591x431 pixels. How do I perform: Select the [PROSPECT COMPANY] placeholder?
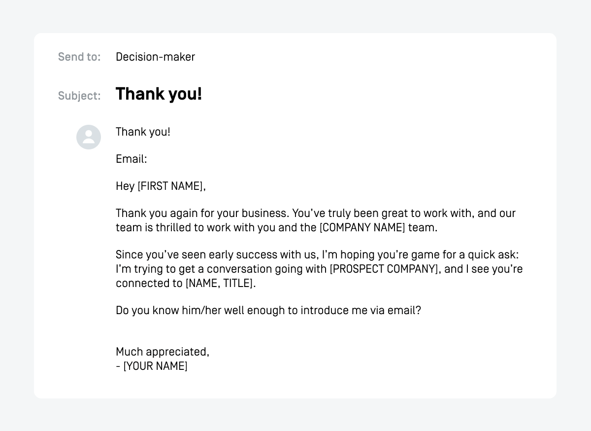tap(384, 269)
